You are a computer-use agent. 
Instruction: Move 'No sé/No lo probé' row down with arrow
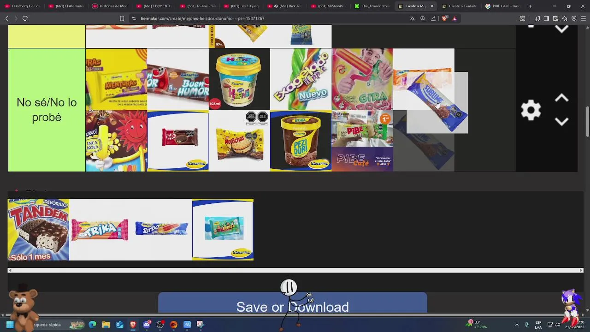[561, 121]
